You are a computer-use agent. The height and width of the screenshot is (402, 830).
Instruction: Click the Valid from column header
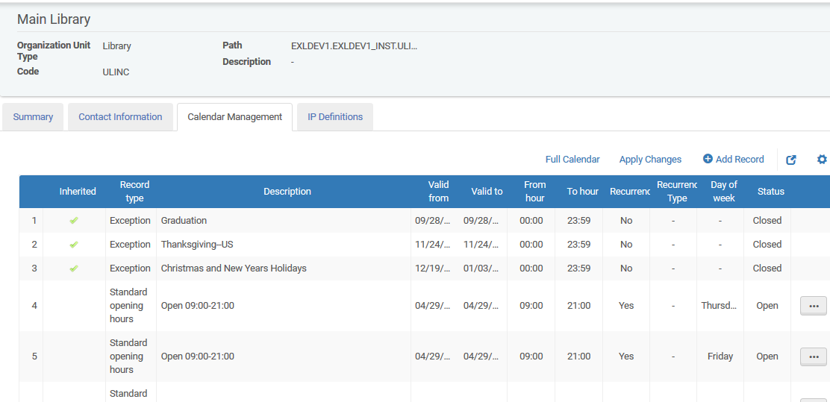(438, 192)
